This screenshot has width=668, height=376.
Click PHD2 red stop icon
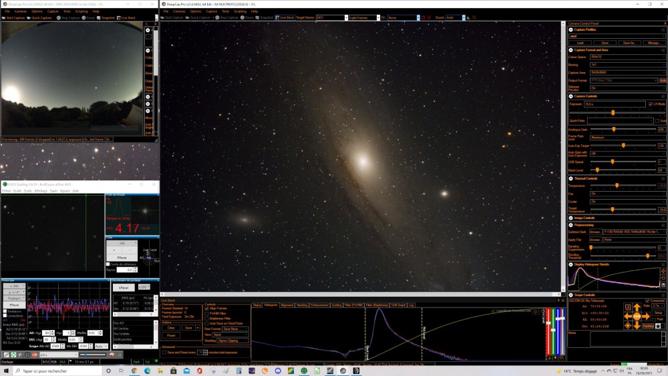[x=35, y=355]
